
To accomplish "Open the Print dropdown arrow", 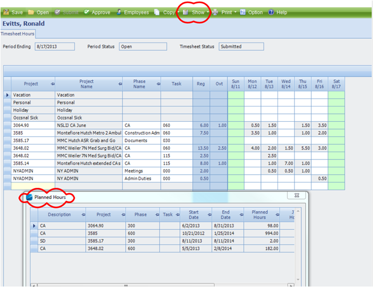I will [236, 12].
